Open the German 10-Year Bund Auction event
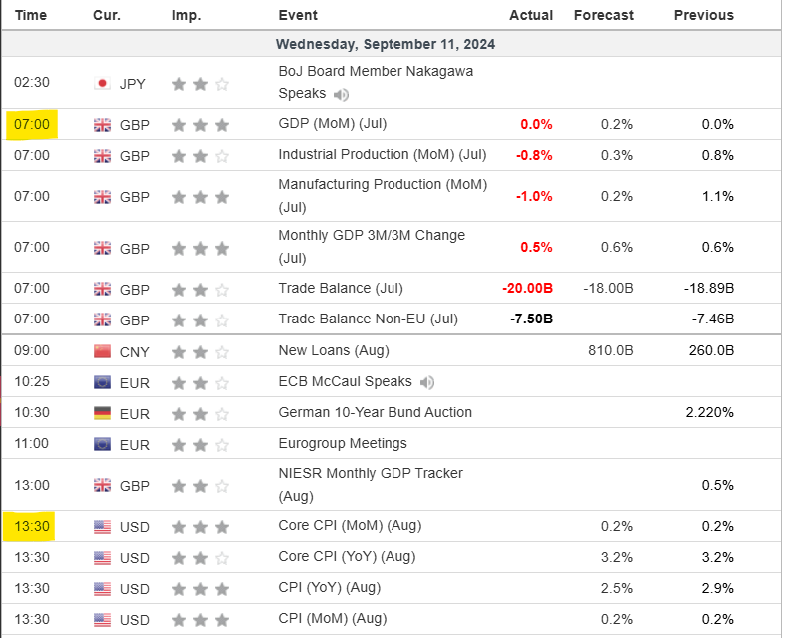The width and height of the screenshot is (786, 638). click(375, 412)
